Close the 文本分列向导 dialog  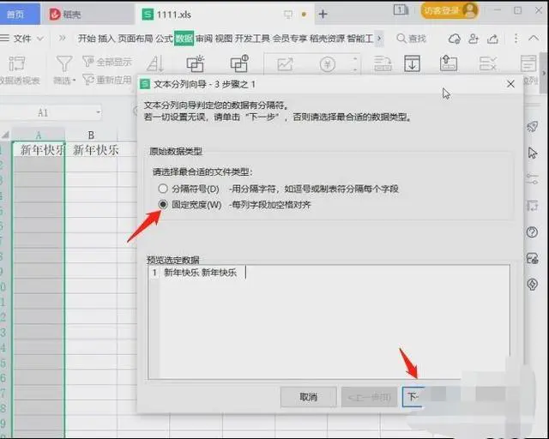click(x=511, y=84)
